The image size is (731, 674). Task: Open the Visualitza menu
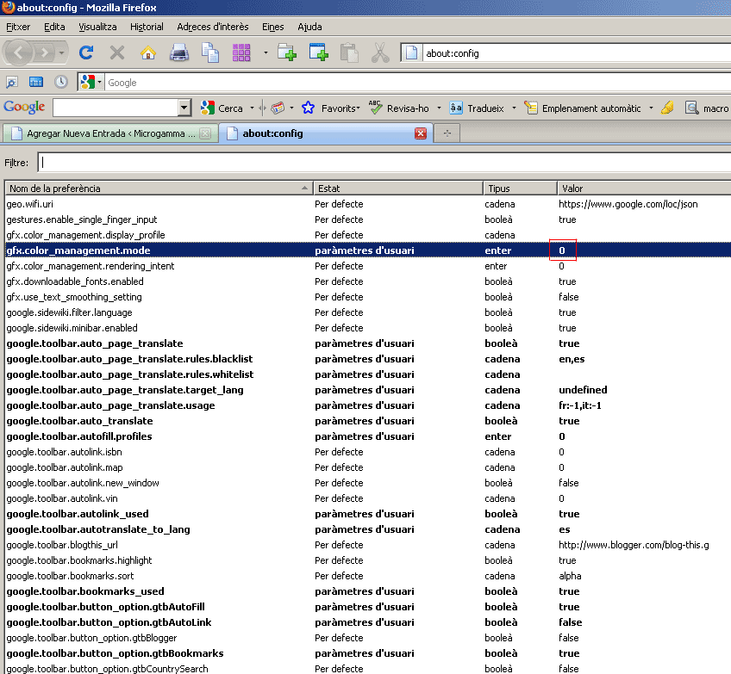[x=97, y=27]
